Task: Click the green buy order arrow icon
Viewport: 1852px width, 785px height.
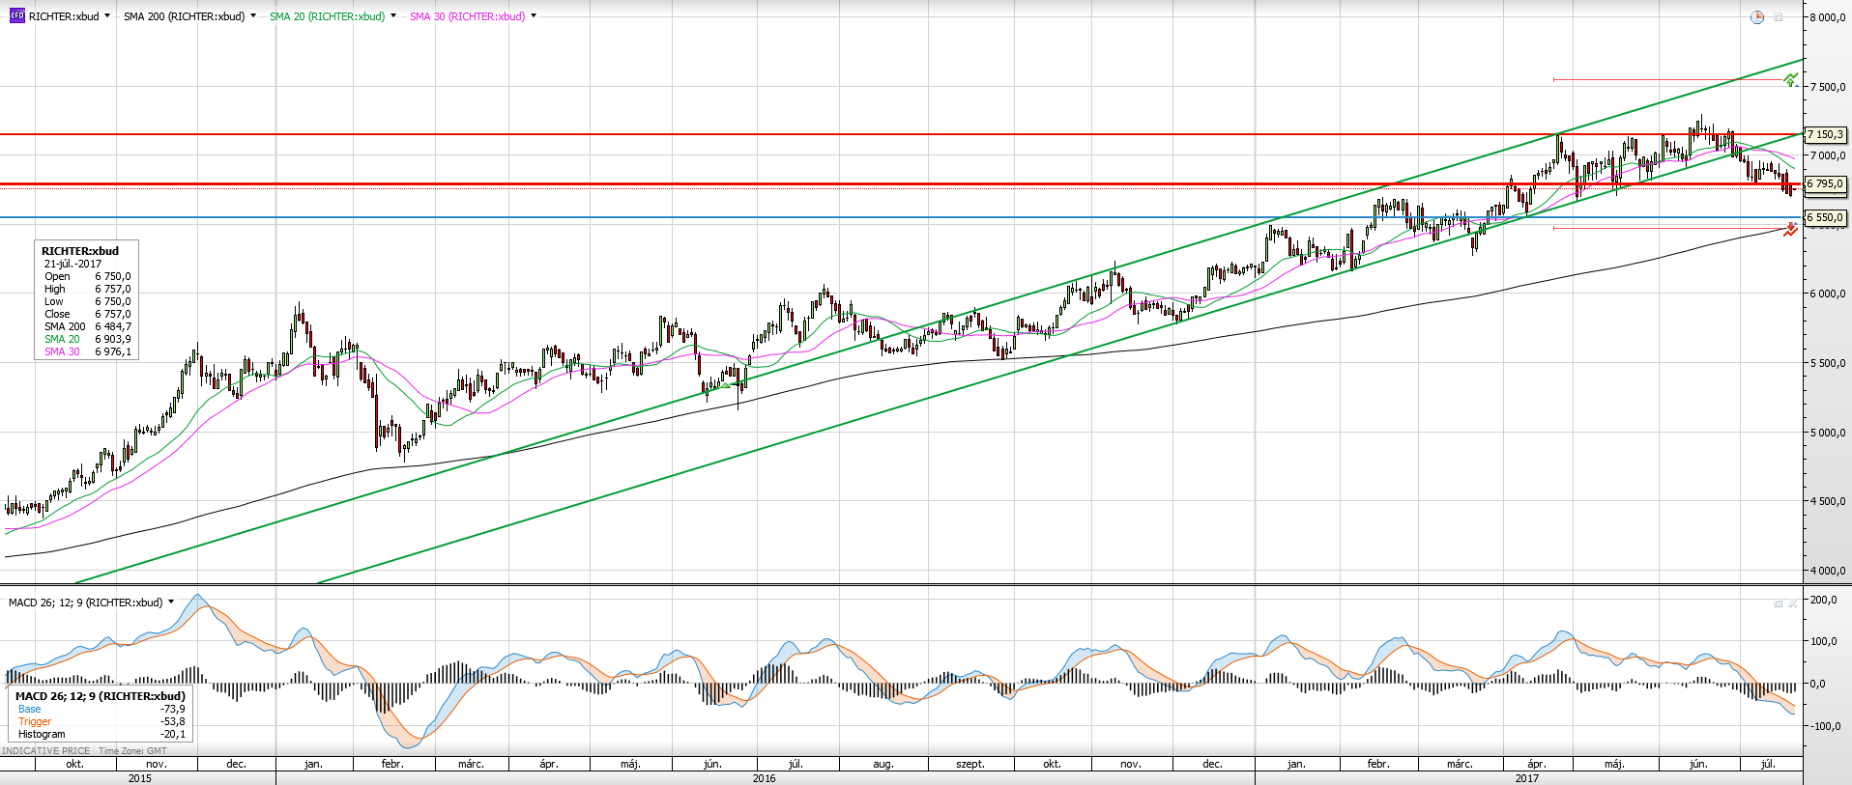Action: pos(1791,80)
